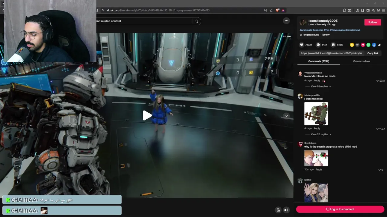Reply to 19scarletwitch91's comment
Image resolution: width=387 pixels, height=217 pixels.
[317, 80]
